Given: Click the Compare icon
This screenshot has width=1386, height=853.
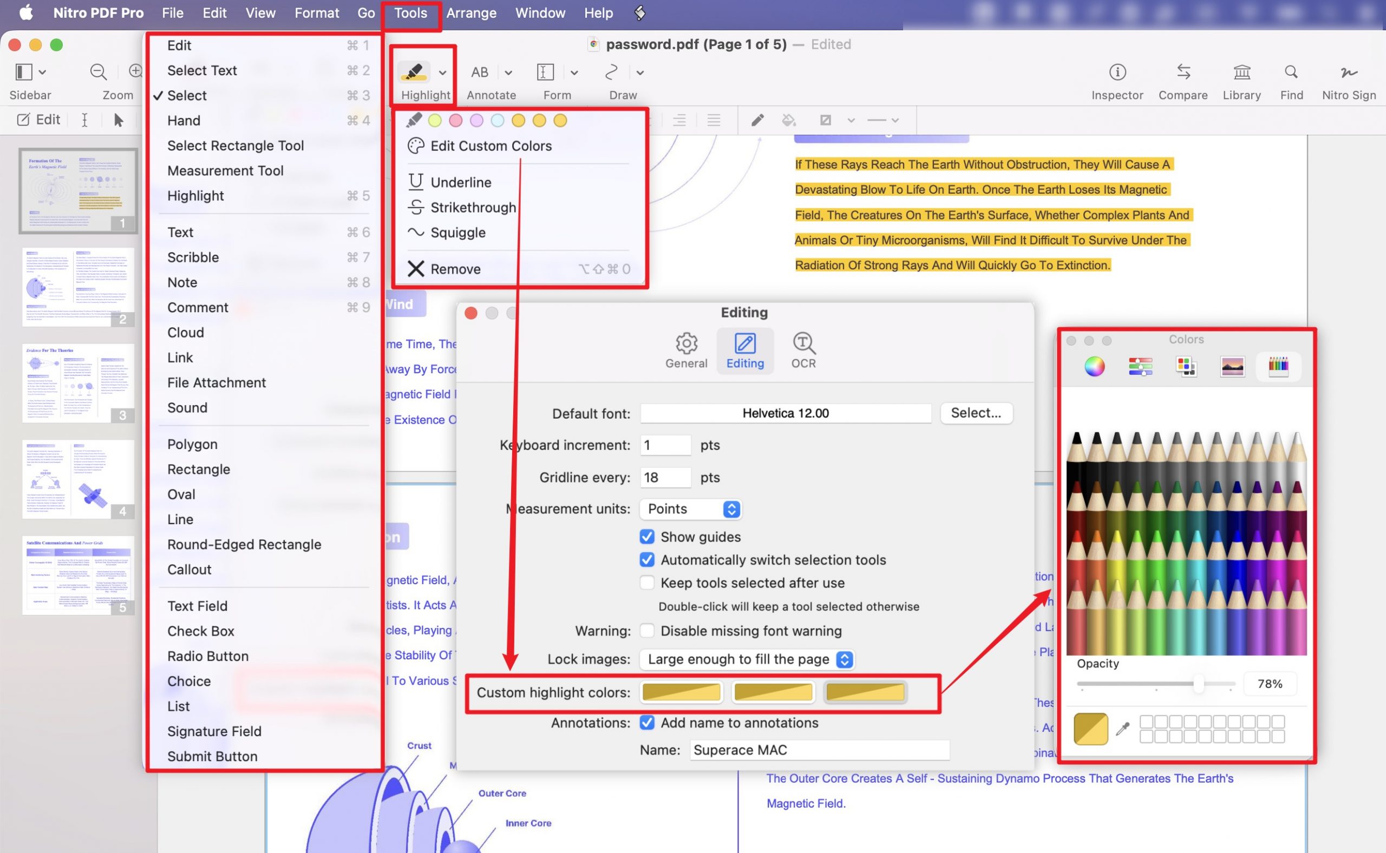Looking at the screenshot, I should (x=1183, y=72).
